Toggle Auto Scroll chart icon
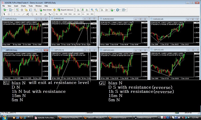Screen dimensions: 201x120 click(102, 10)
